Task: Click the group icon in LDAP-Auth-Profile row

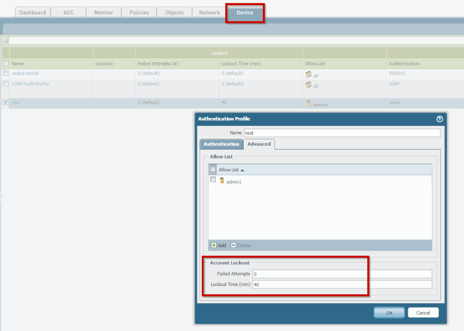Action: pos(308,85)
